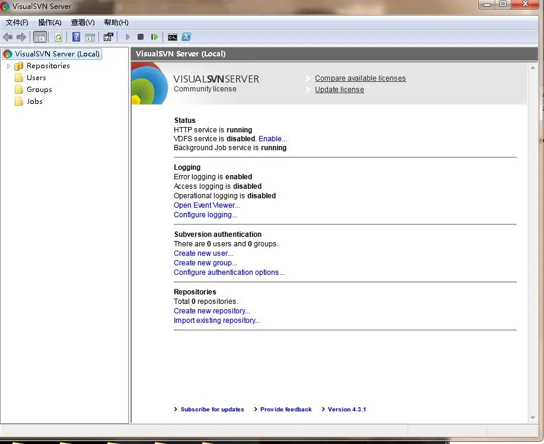The image size is (544, 444).
Task: Open the 操作(A) menu
Action: click(x=50, y=23)
